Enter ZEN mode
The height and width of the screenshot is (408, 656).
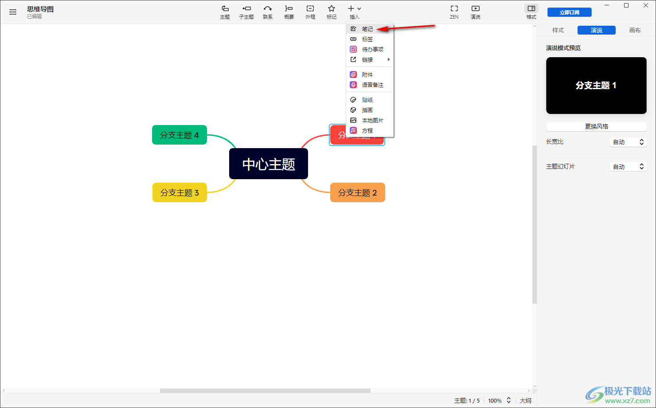[454, 12]
